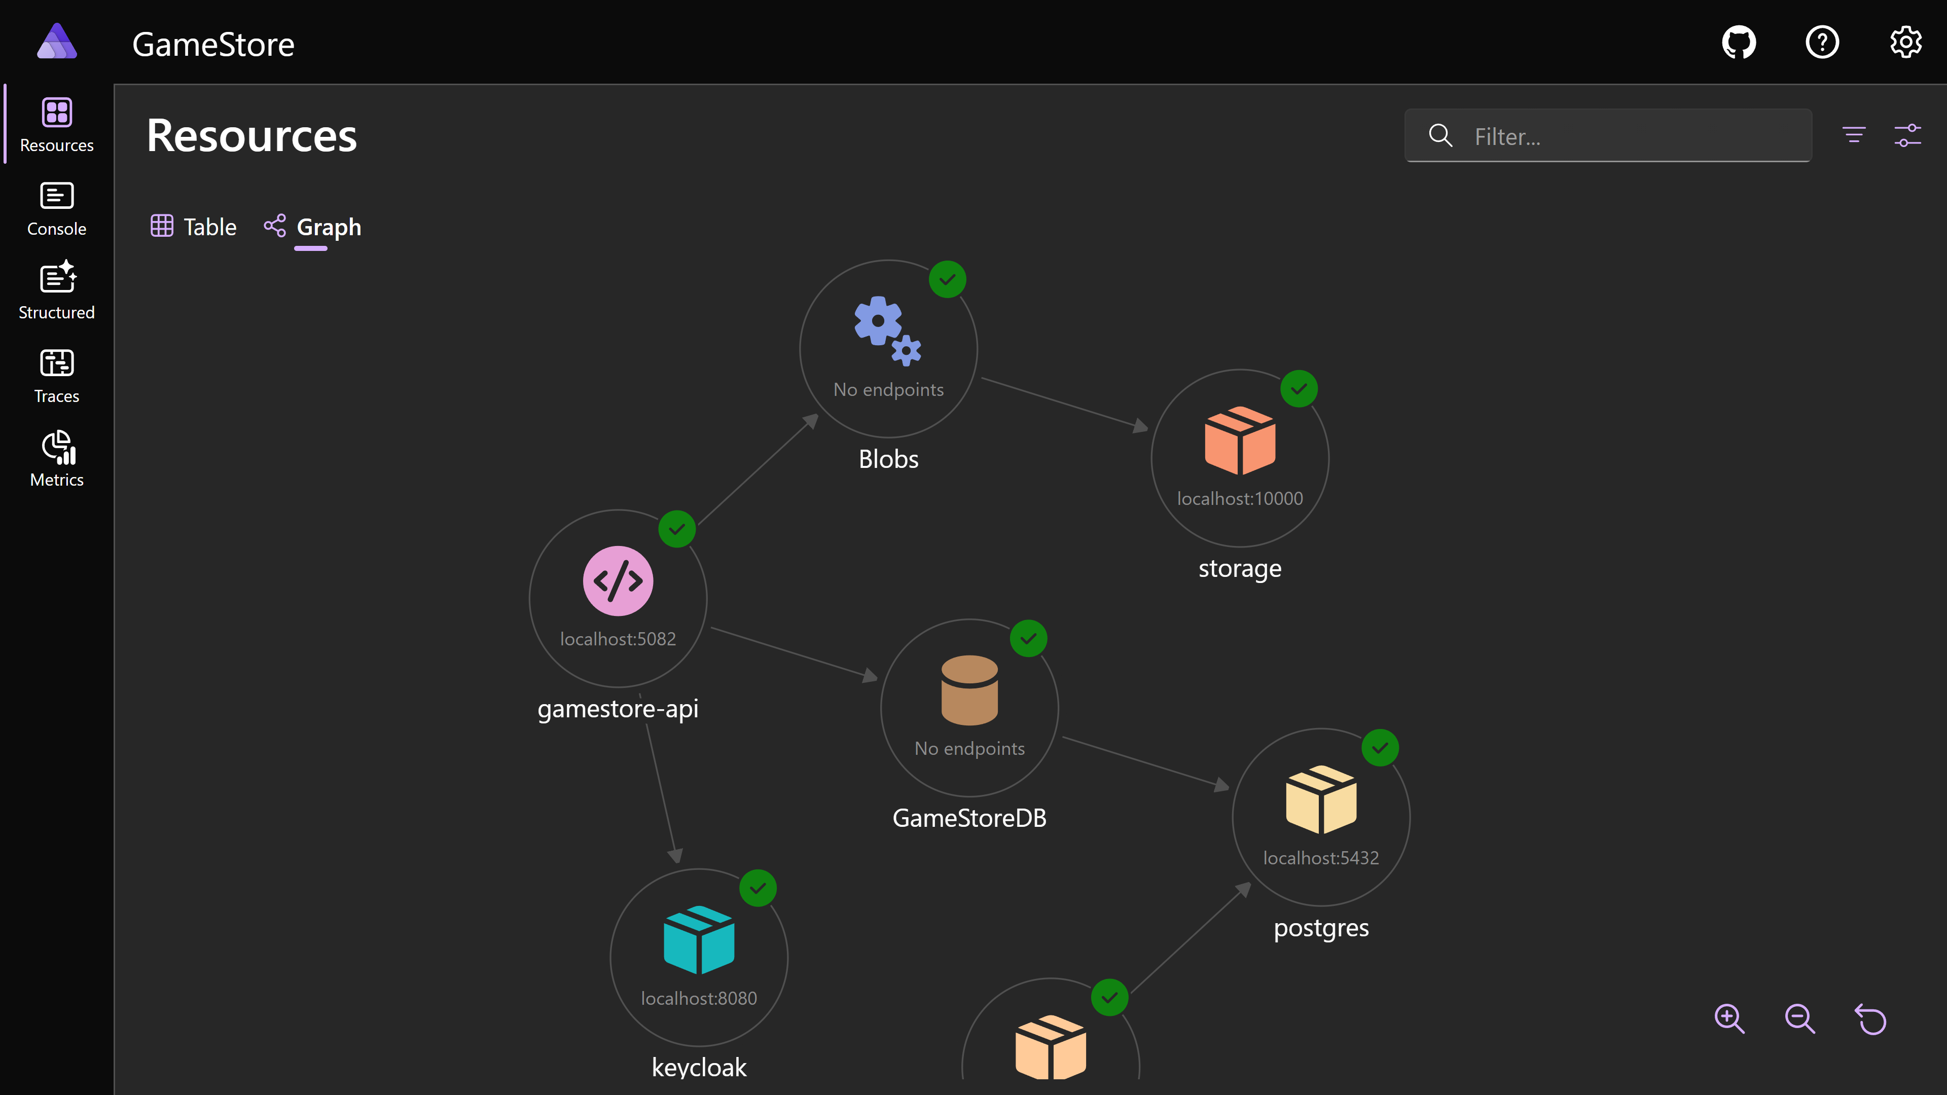
Task: Select the gamestore-api code icon
Action: point(618,580)
